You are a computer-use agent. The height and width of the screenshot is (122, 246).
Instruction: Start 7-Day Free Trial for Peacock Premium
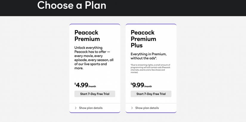95,94
